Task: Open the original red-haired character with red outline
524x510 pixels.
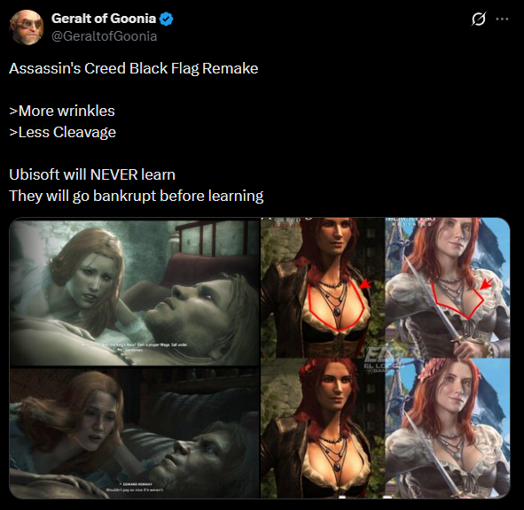Action: pos(323,288)
